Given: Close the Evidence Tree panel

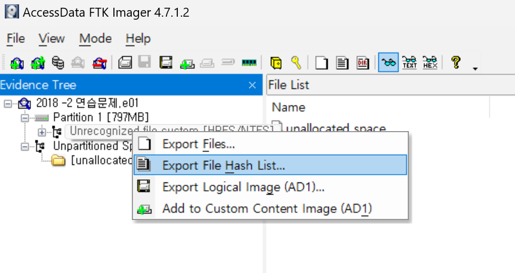Looking at the screenshot, I should (x=252, y=85).
